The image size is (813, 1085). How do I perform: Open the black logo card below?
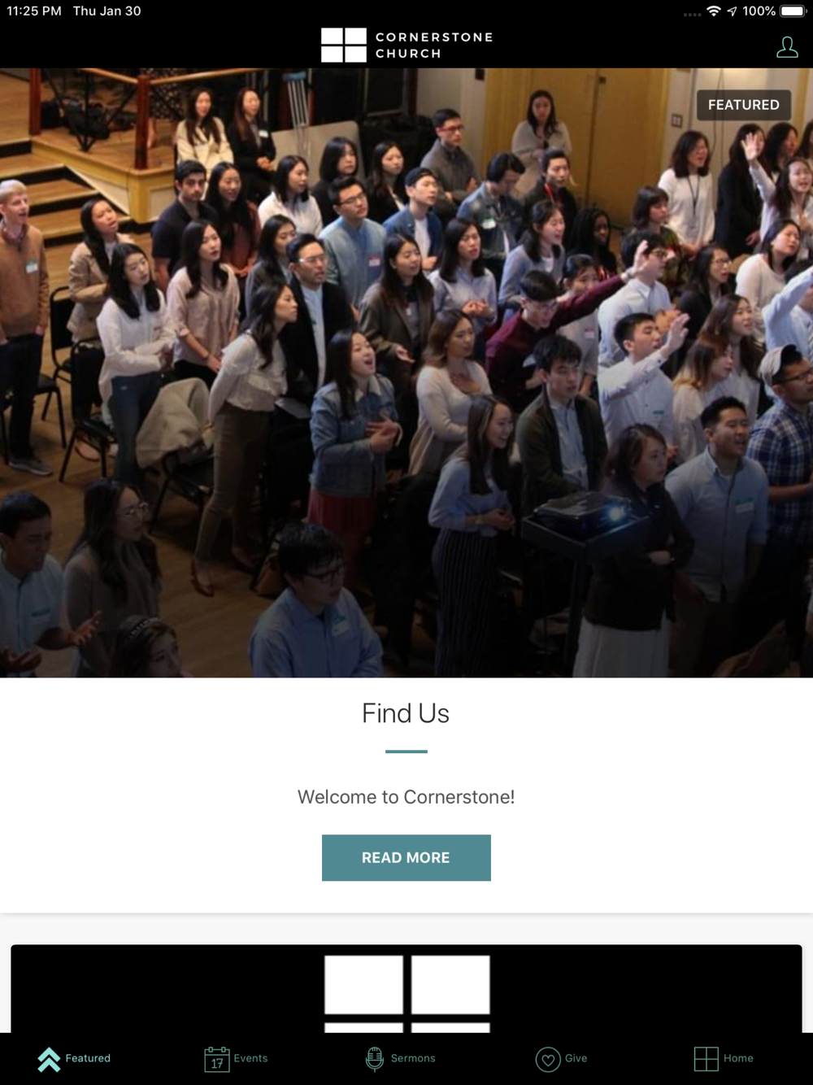[406, 988]
